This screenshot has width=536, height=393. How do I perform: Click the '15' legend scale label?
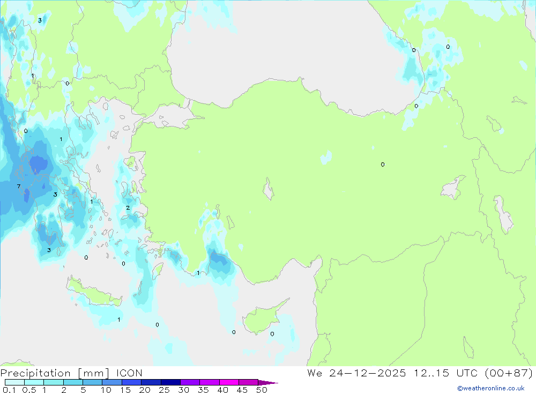tap(125, 390)
